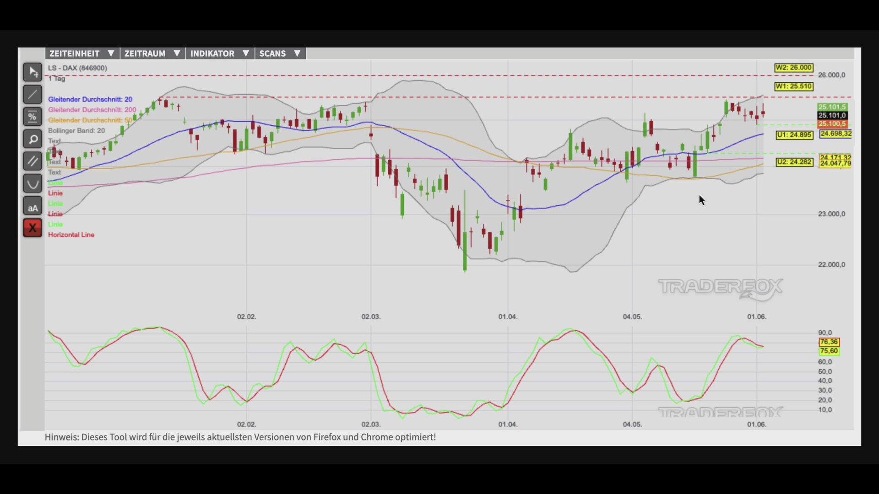Click the 01.06. date on the main chart axis
The height and width of the screenshot is (494, 879).
[757, 317]
